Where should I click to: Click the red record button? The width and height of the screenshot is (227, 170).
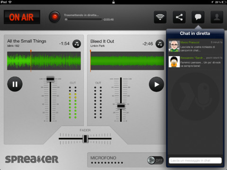coord(54,17)
